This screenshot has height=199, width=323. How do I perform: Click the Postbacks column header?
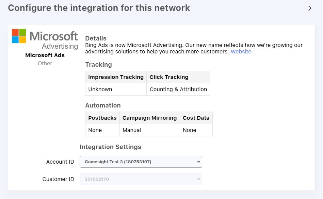102,118
